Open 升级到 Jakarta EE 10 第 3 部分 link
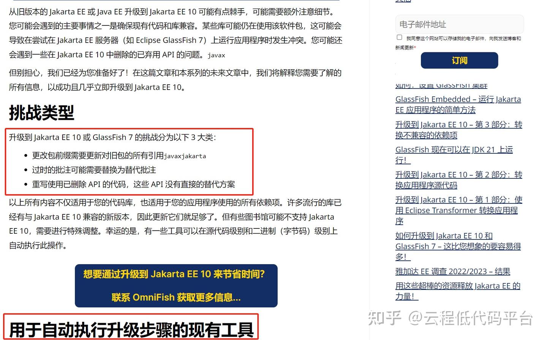This screenshot has width=547, height=340. pyautogui.click(x=459, y=130)
